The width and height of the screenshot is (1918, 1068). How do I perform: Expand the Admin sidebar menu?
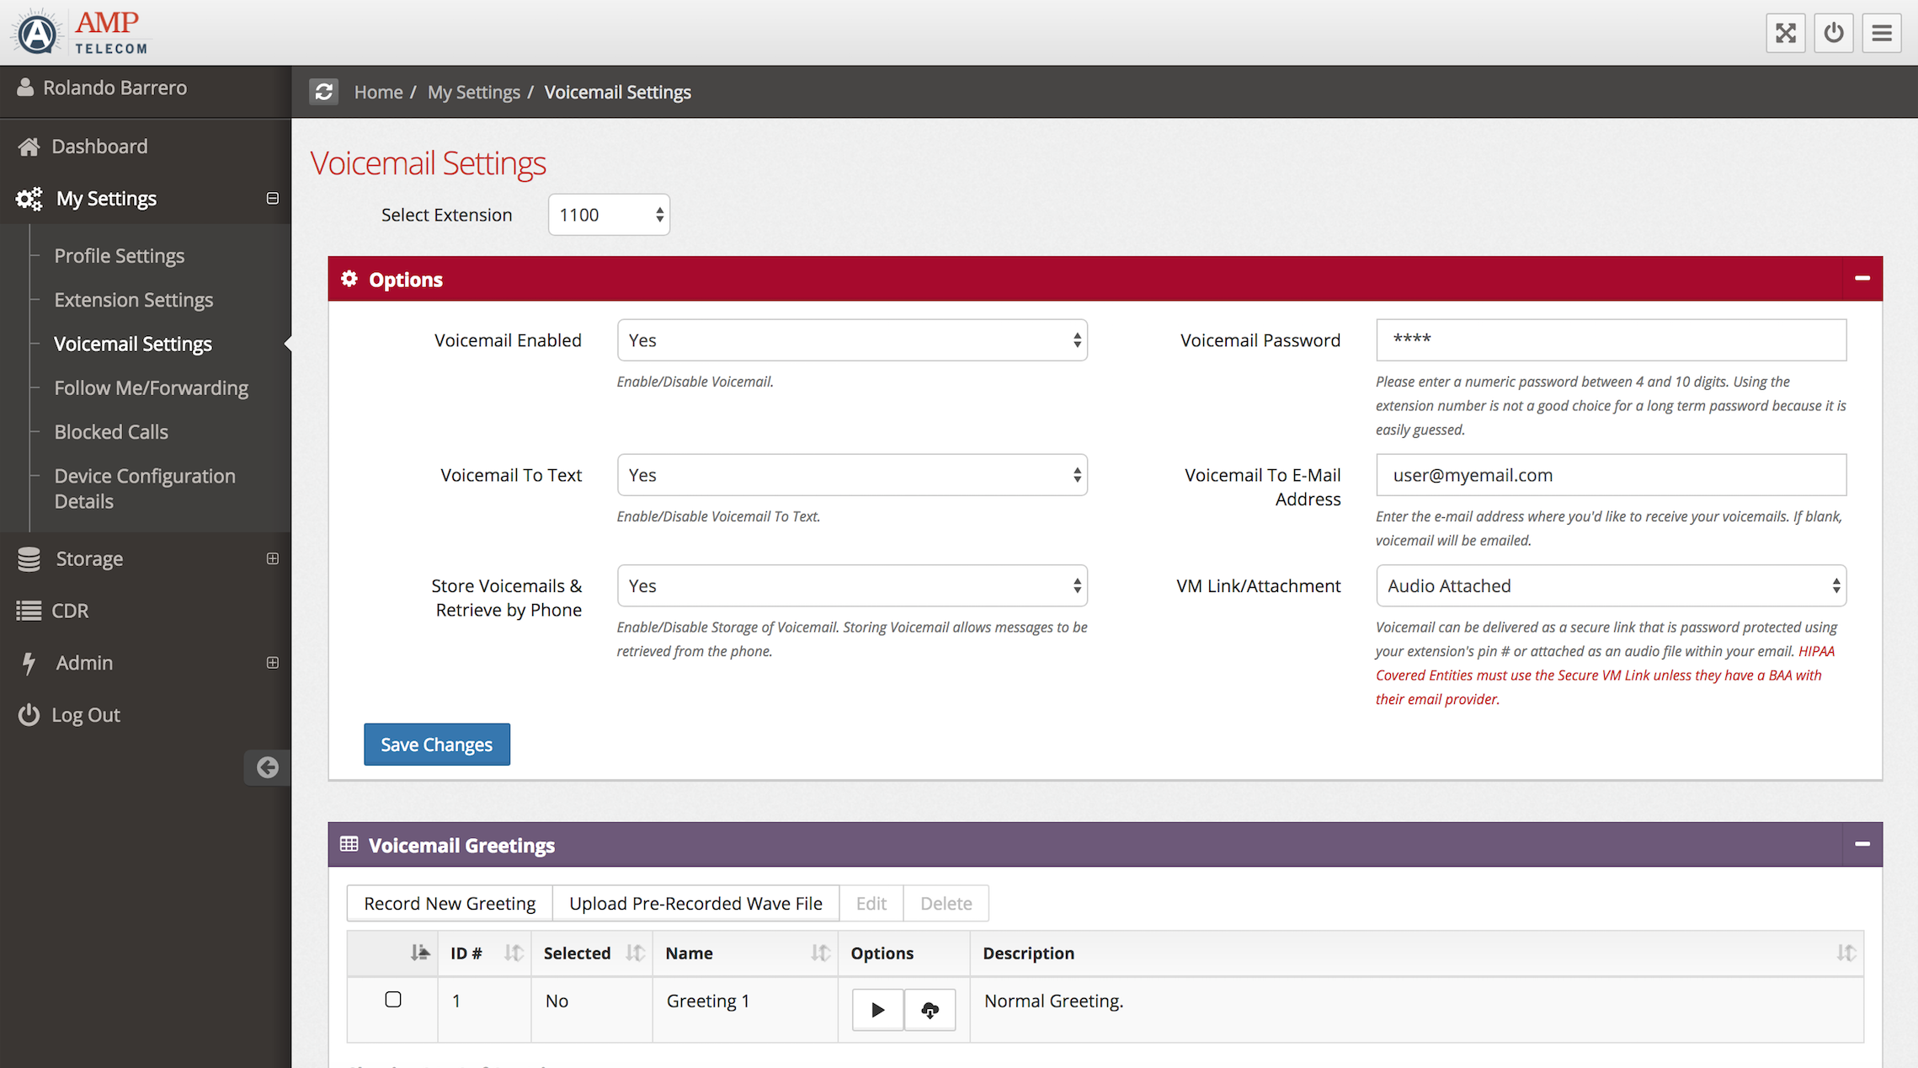tap(272, 663)
